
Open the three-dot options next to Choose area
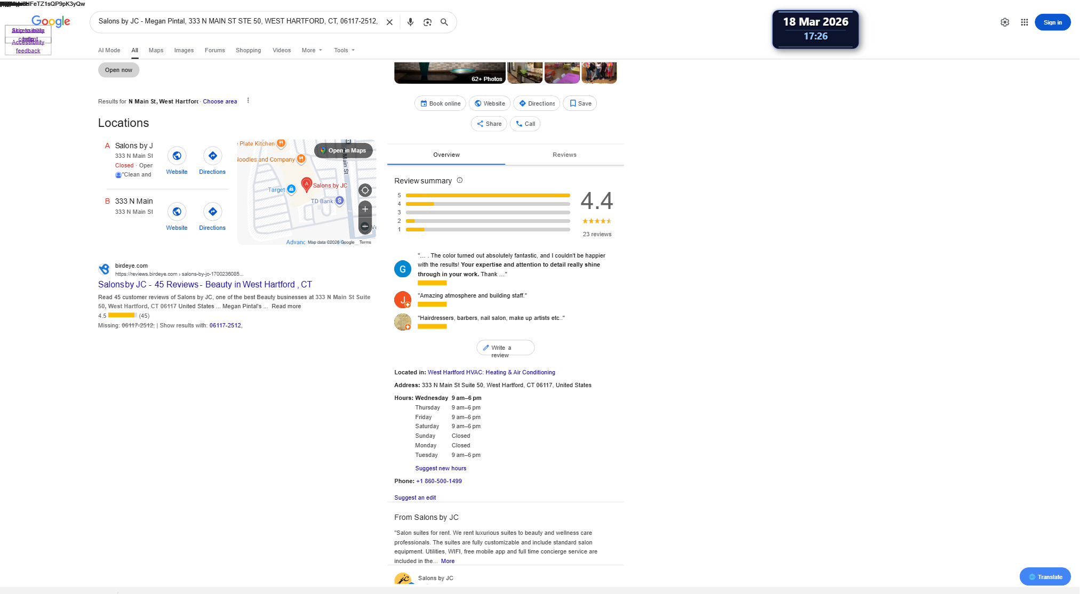248,101
